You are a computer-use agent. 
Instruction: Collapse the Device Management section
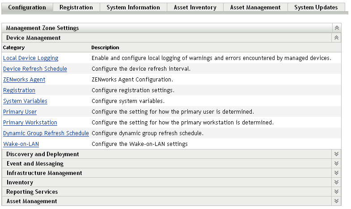click(337, 38)
